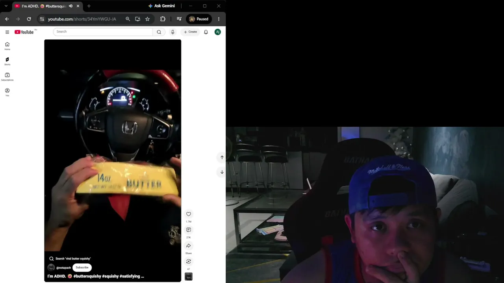Image resolution: width=504 pixels, height=283 pixels.
Task: Go to the next short with the down arrow
Action: click(x=222, y=172)
